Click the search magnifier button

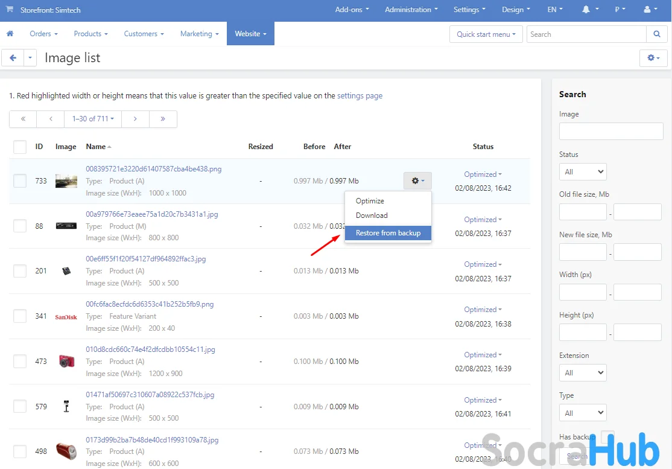pyautogui.click(x=656, y=34)
